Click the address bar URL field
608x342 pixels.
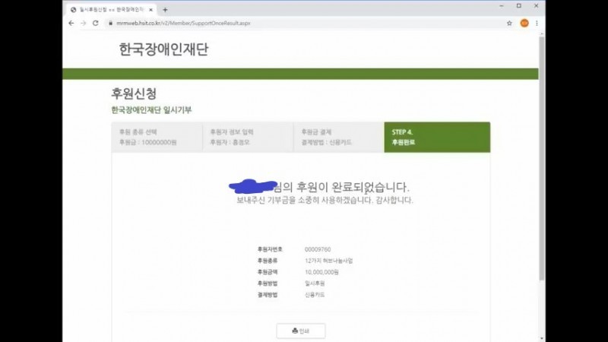(304, 23)
